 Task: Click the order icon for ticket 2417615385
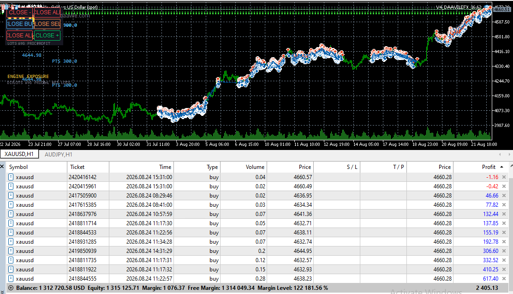(11, 204)
